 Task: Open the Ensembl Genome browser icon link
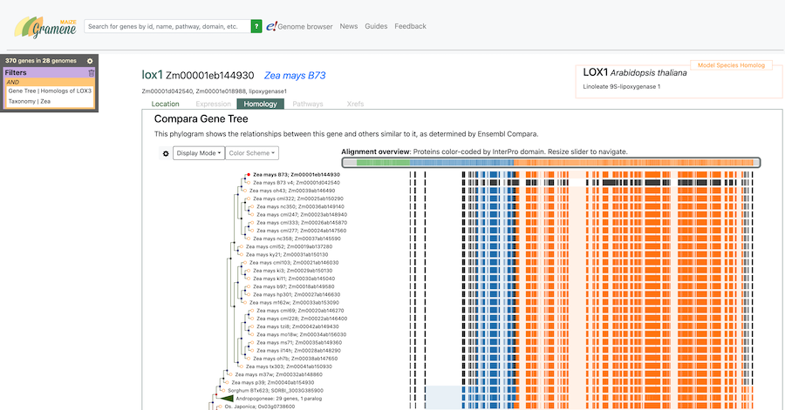272,27
